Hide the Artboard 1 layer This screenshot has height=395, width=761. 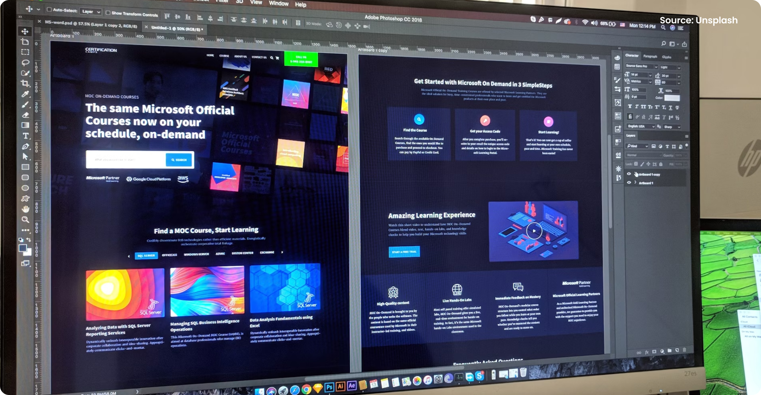pyautogui.click(x=629, y=182)
